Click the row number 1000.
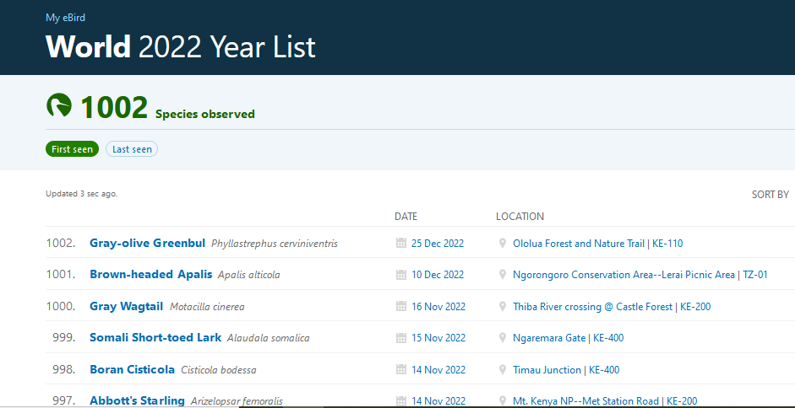 click(x=61, y=307)
